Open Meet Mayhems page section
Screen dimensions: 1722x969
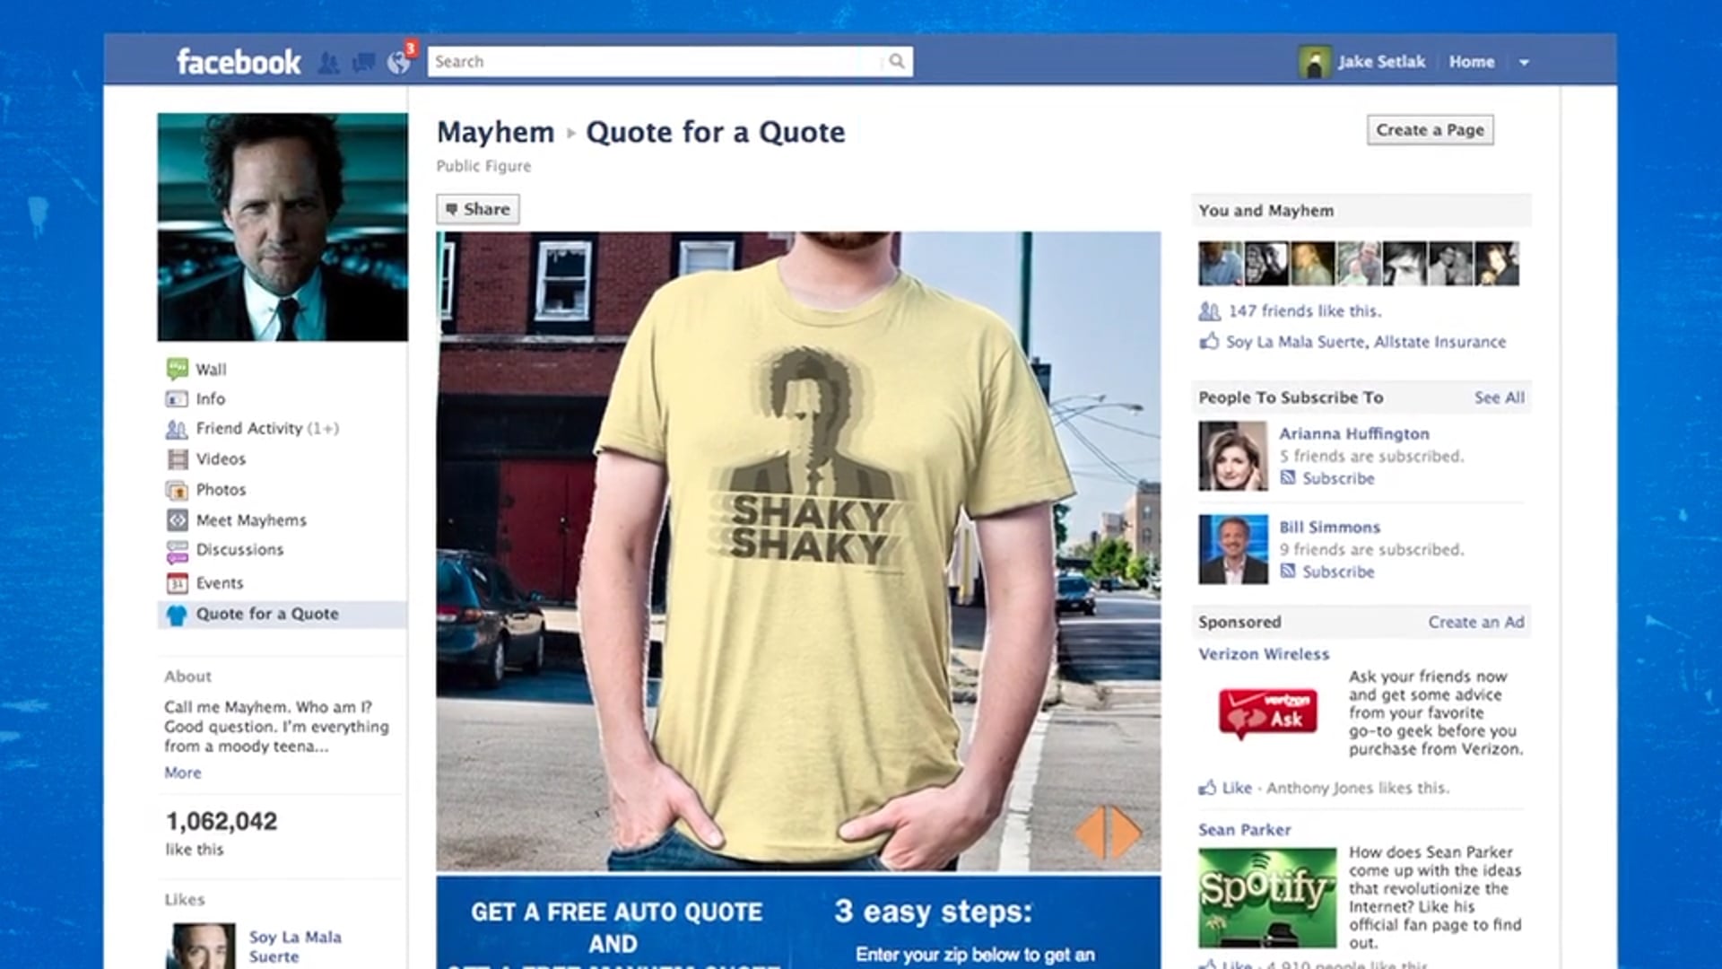(x=251, y=520)
